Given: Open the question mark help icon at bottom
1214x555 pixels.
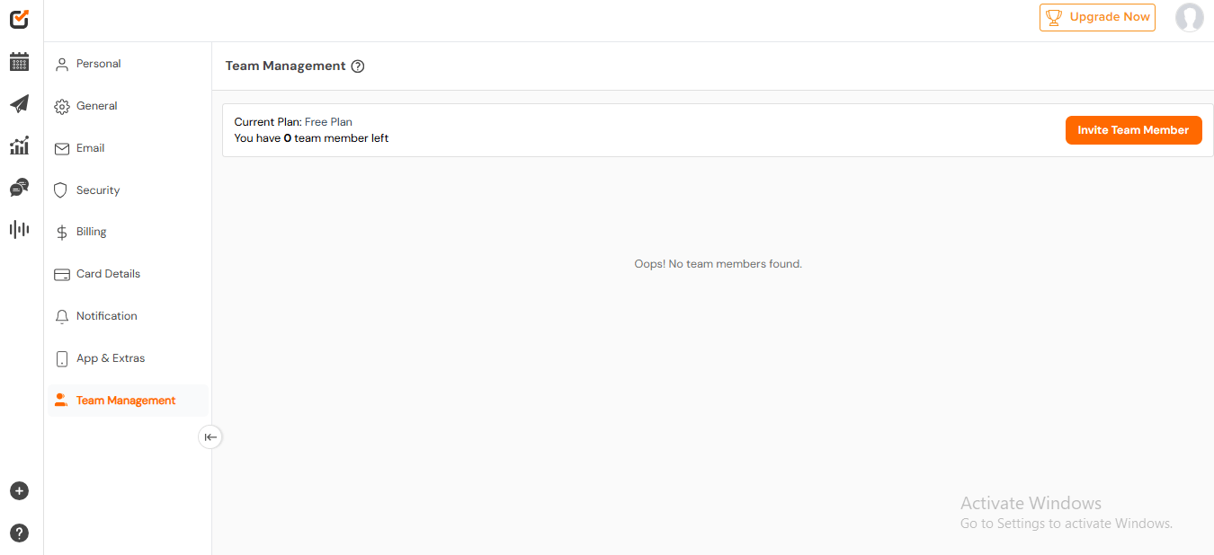Looking at the screenshot, I should (19, 533).
